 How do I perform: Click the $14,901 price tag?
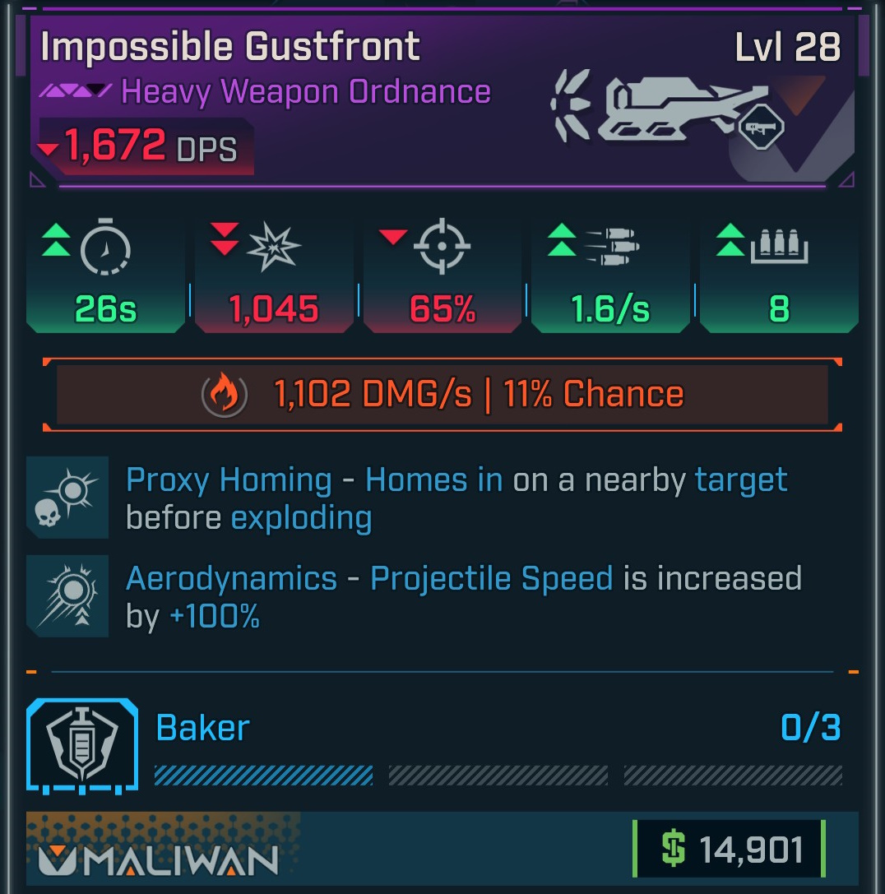[x=729, y=850]
